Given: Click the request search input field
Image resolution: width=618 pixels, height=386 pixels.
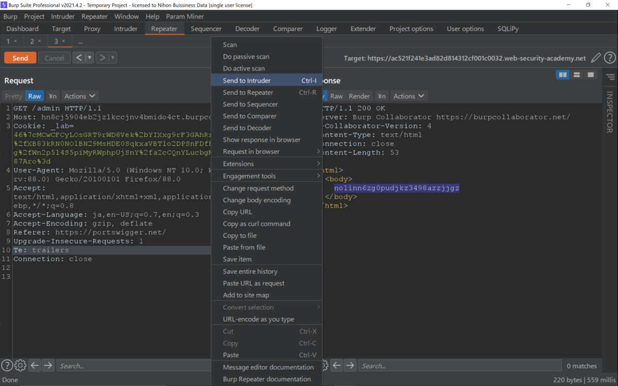Looking at the screenshot, I should pyautogui.click(x=133, y=365).
